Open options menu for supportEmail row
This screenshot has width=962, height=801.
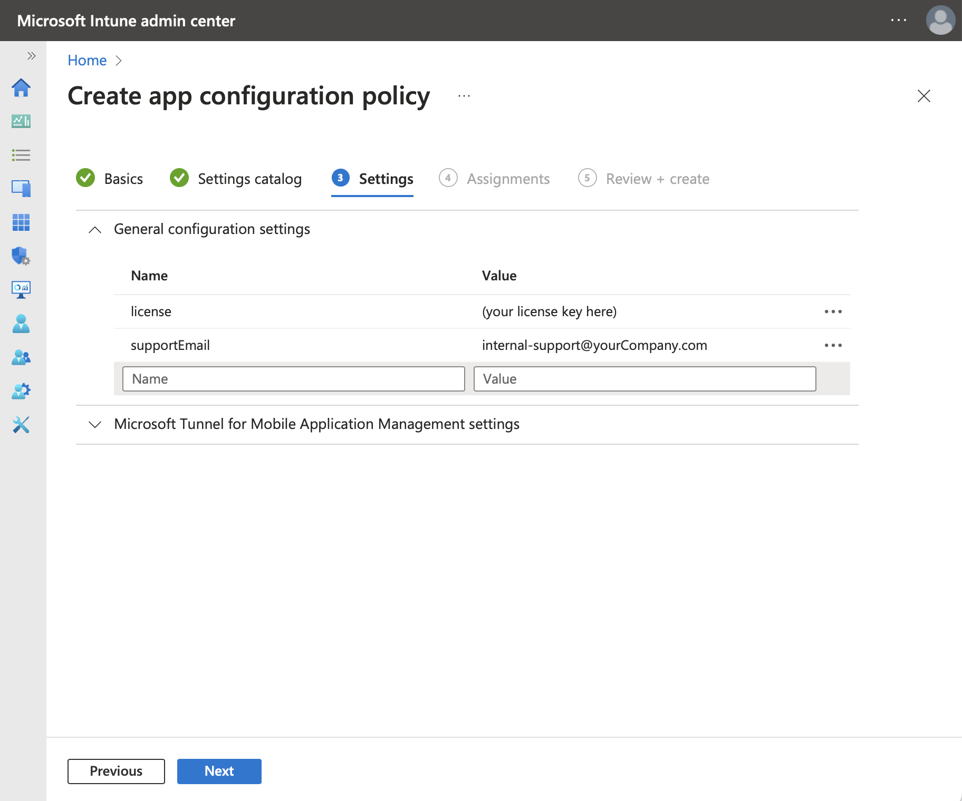[833, 345]
